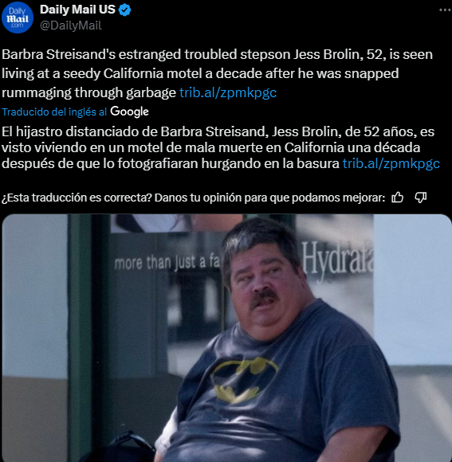This screenshot has width=452, height=462.
Task: Click the blue verified badge
Action: tap(124, 10)
